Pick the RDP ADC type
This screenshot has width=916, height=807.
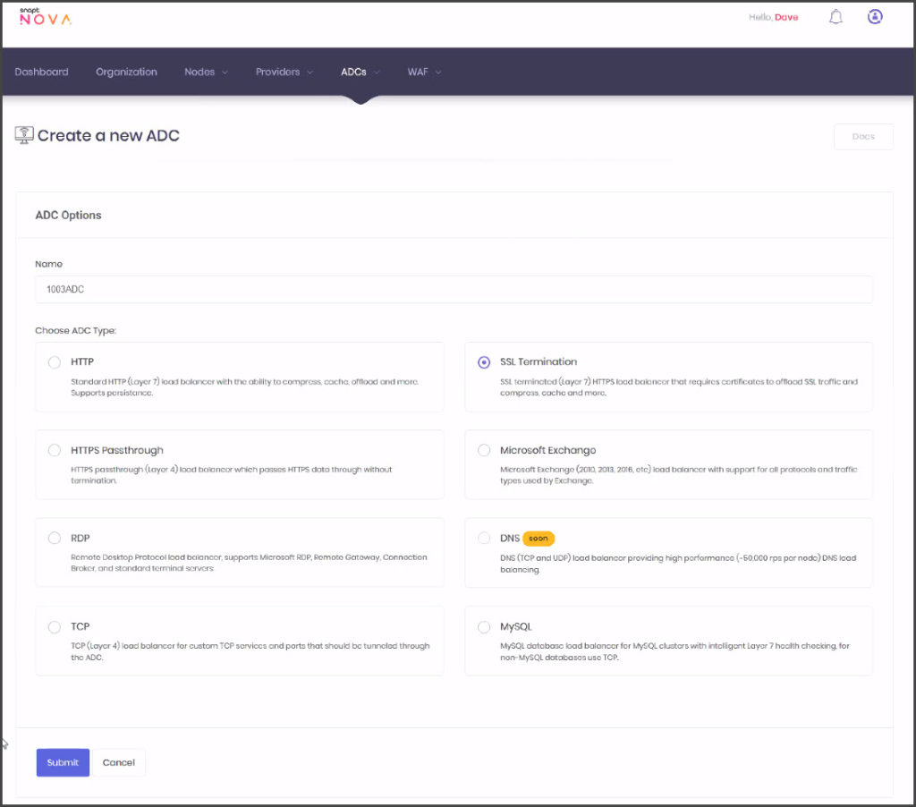[54, 538]
